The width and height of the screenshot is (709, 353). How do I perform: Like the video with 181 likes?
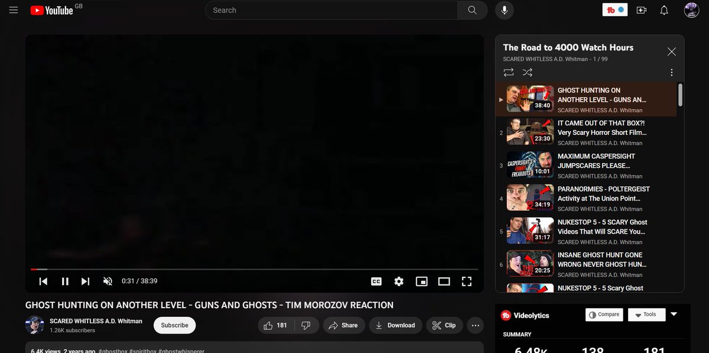[275, 325]
